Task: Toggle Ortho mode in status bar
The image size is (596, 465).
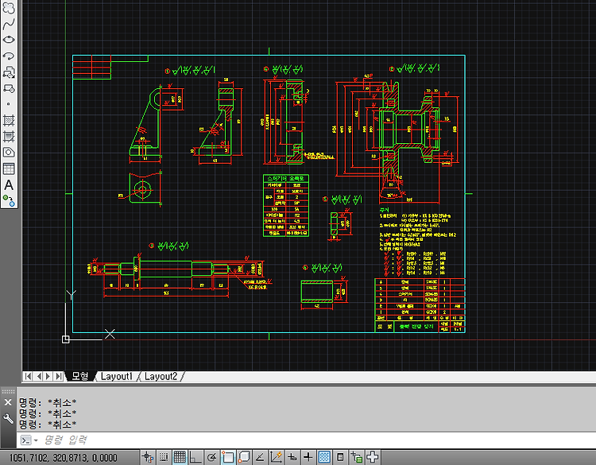Action: point(195,457)
